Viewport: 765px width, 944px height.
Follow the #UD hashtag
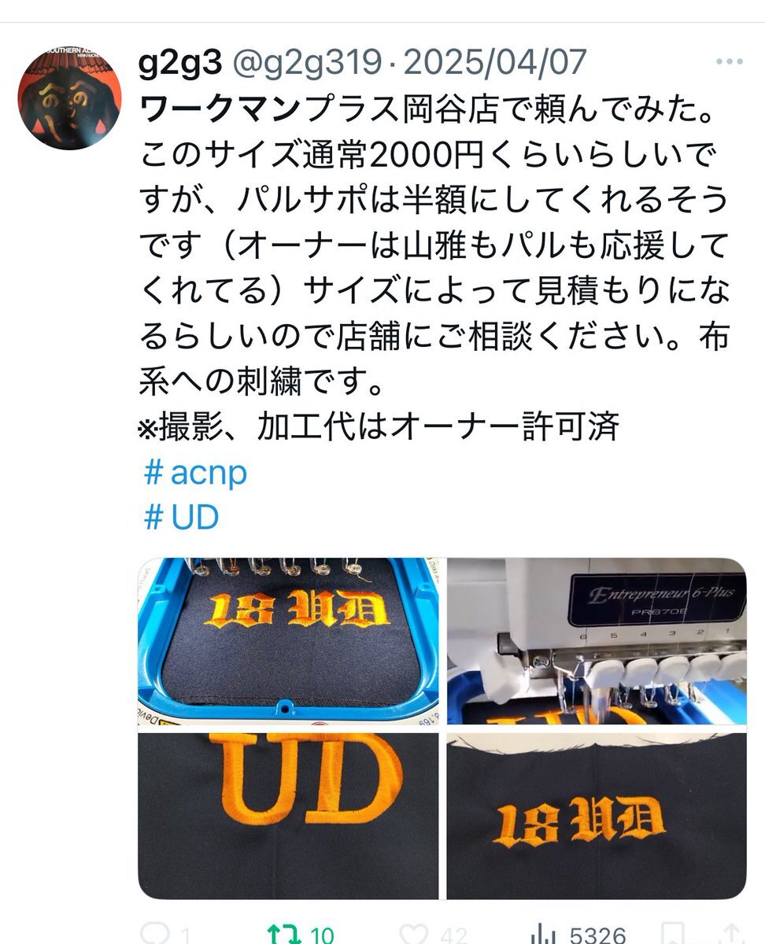click(x=181, y=518)
